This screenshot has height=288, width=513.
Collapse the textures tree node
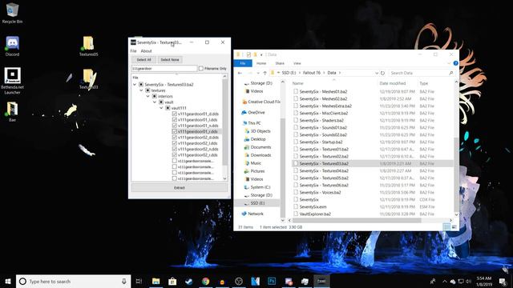(141, 90)
